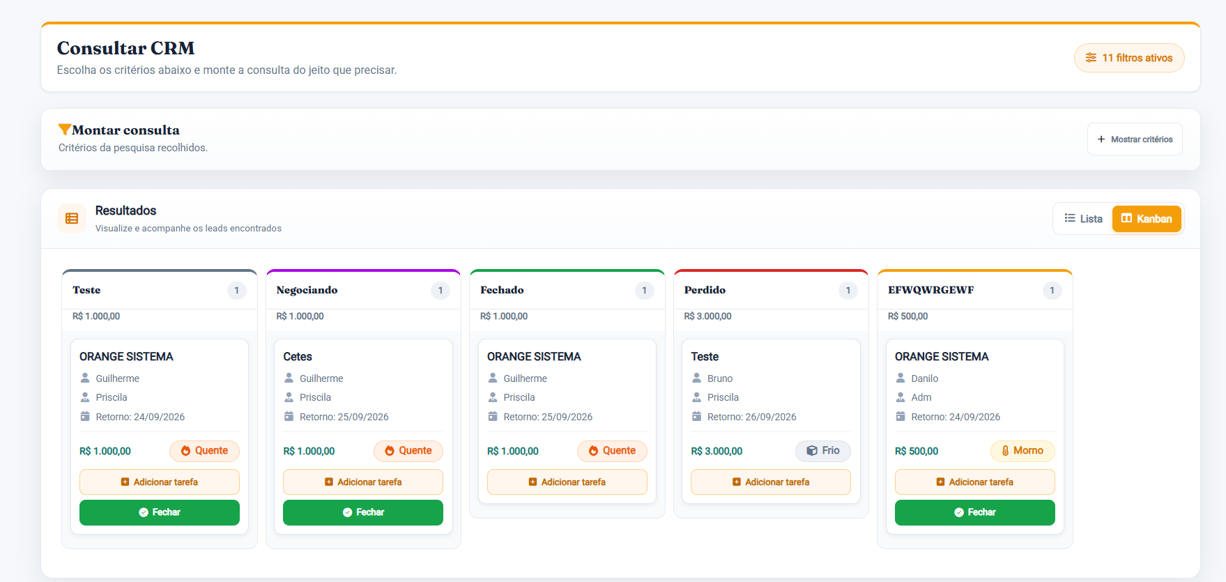The image size is (1226, 582).
Task: Select the Kanban view tab
Action: pyautogui.click(x=1147, y=219)
